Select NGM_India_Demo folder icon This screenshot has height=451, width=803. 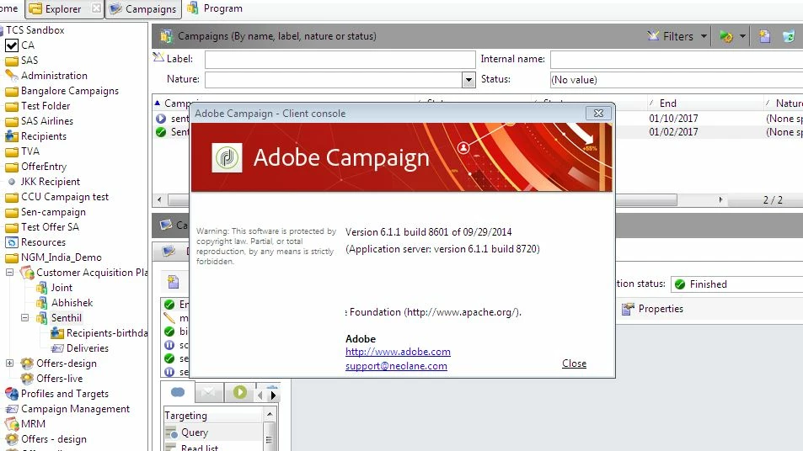coord(11,257)
